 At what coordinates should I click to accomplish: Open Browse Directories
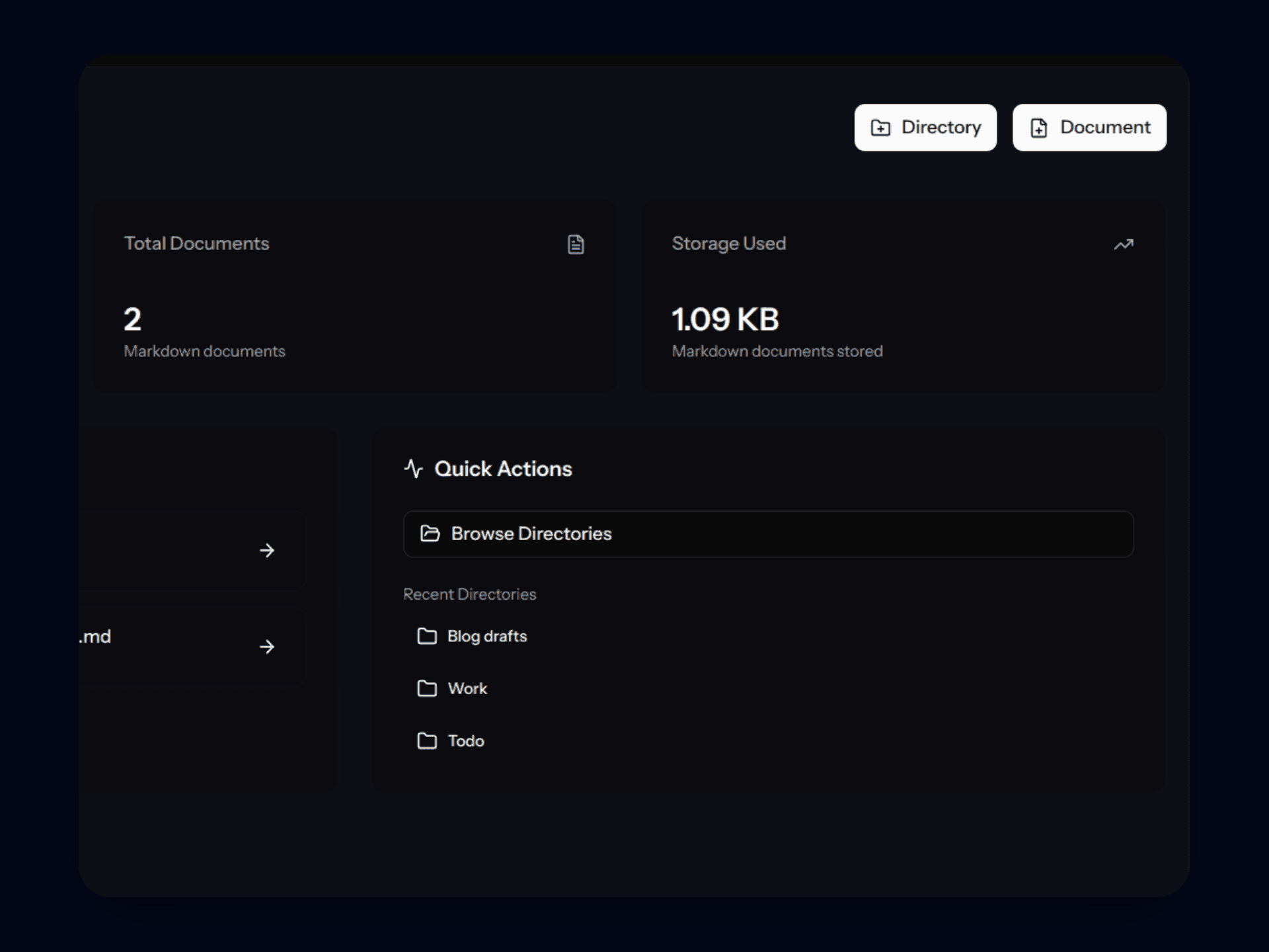(x=768, y=534)
